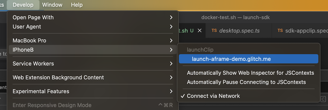
Task: Click the docker-test.sh — launch-sdk window title
Action: [236, 17]
